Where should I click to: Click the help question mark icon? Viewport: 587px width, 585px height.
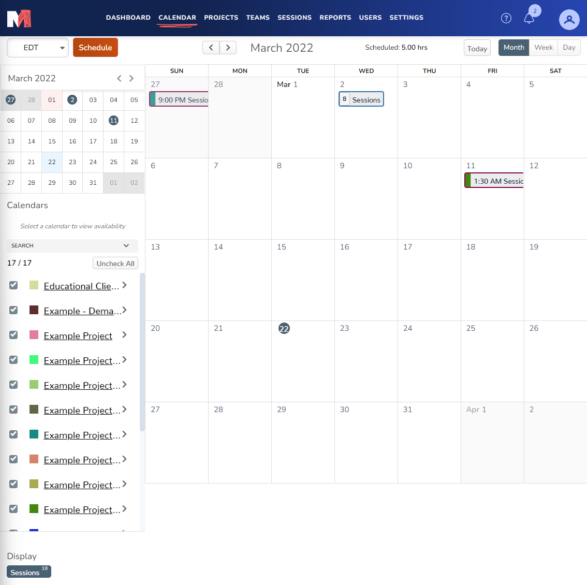506,18
